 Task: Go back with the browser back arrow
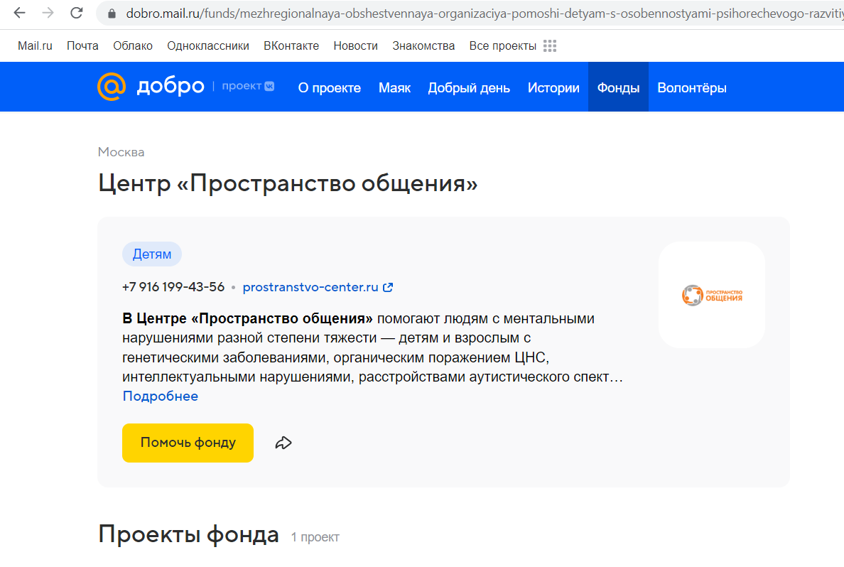pyautogui.click(x=19, y=13)
